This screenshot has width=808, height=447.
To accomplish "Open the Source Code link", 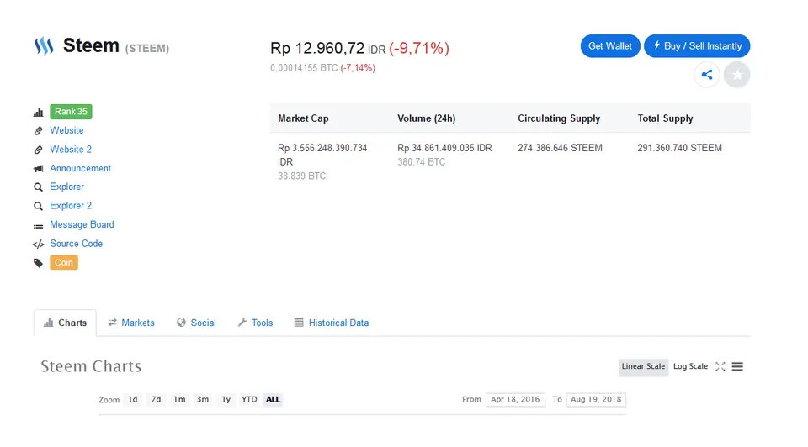I will coord(77,244).
